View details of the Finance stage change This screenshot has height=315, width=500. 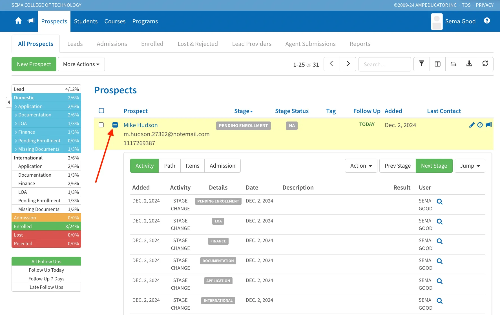point(439,241)
